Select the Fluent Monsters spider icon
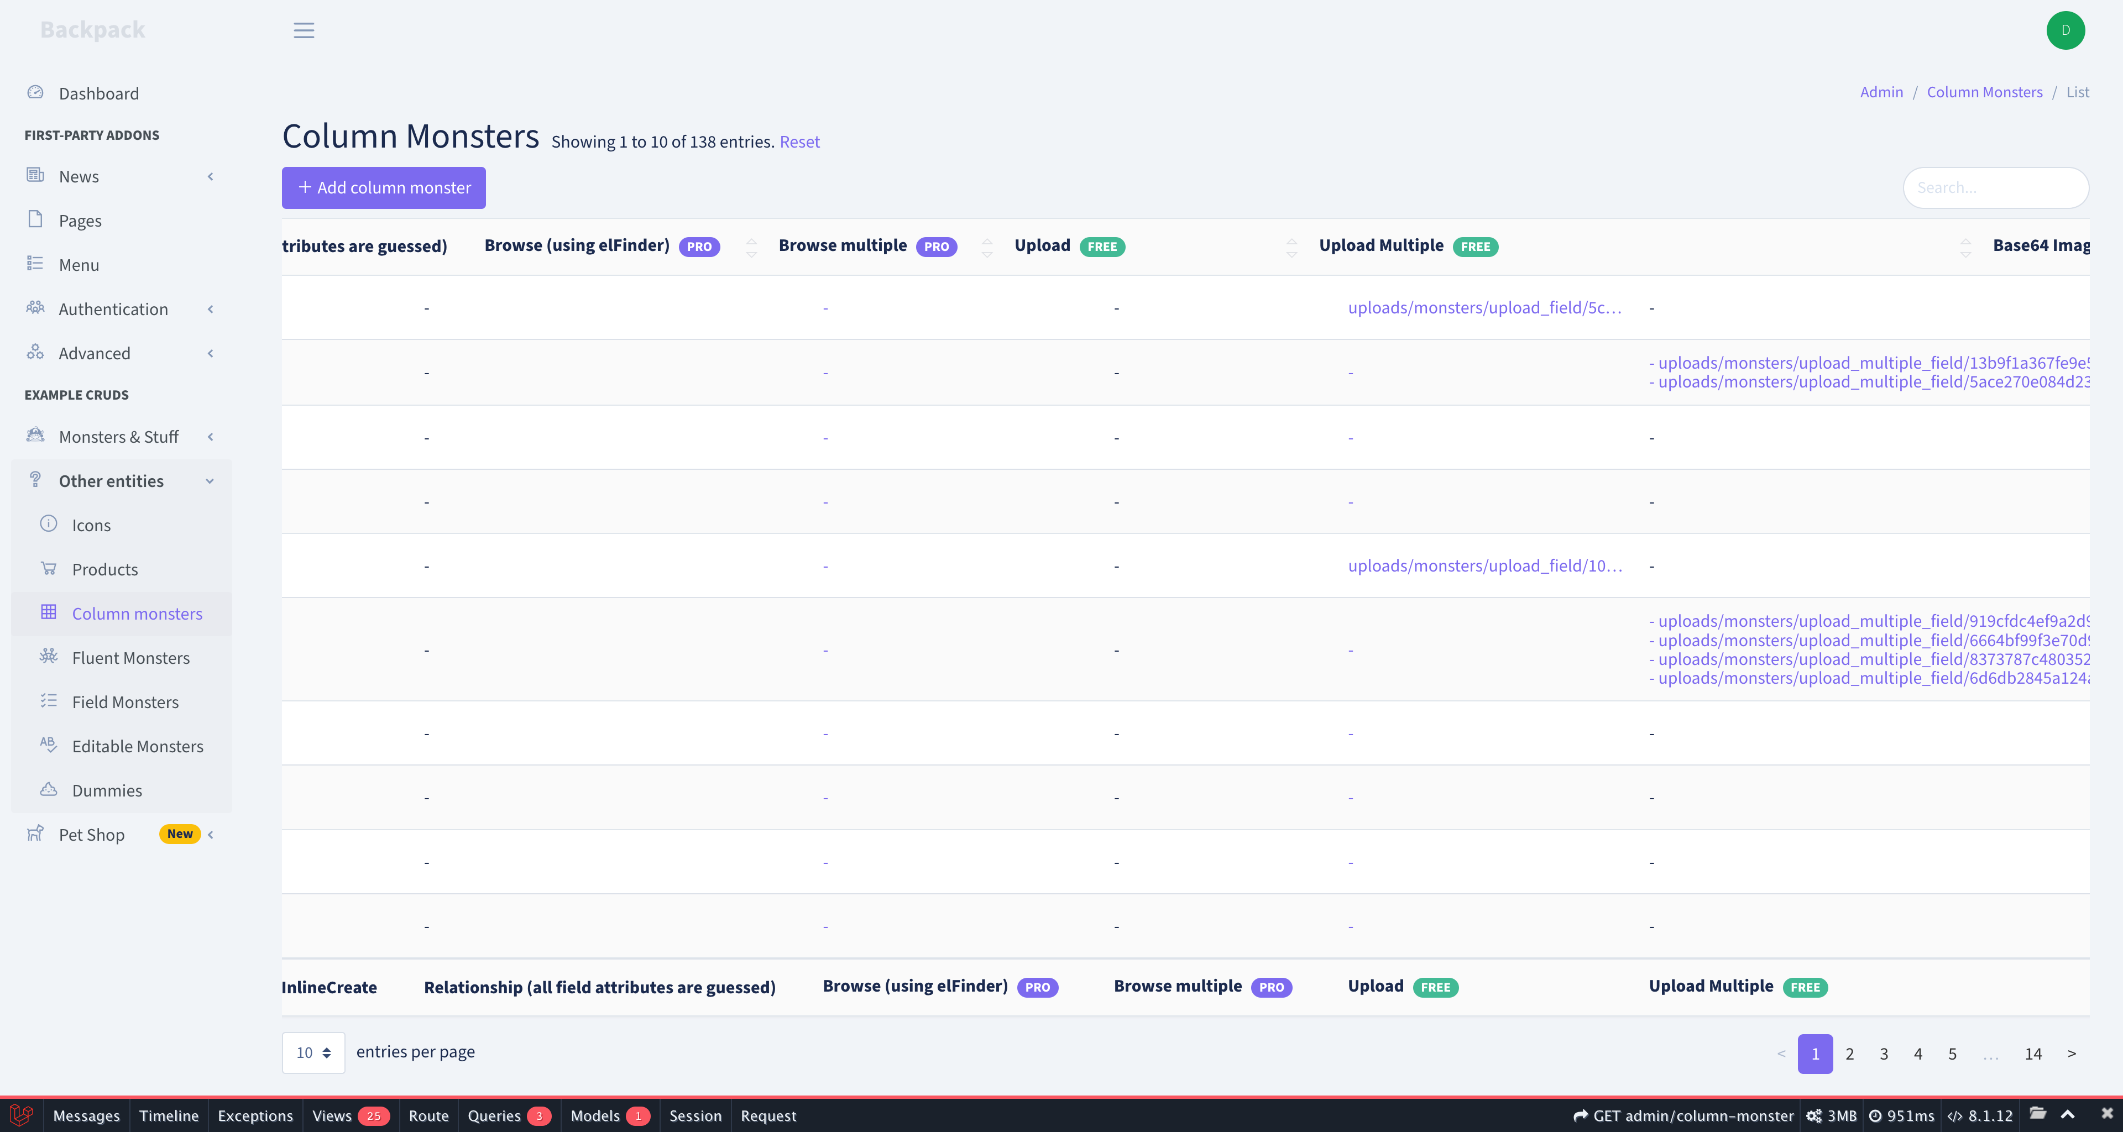Image resolution: width=2123 pixels, height=1132 pixels. [49, 657]
